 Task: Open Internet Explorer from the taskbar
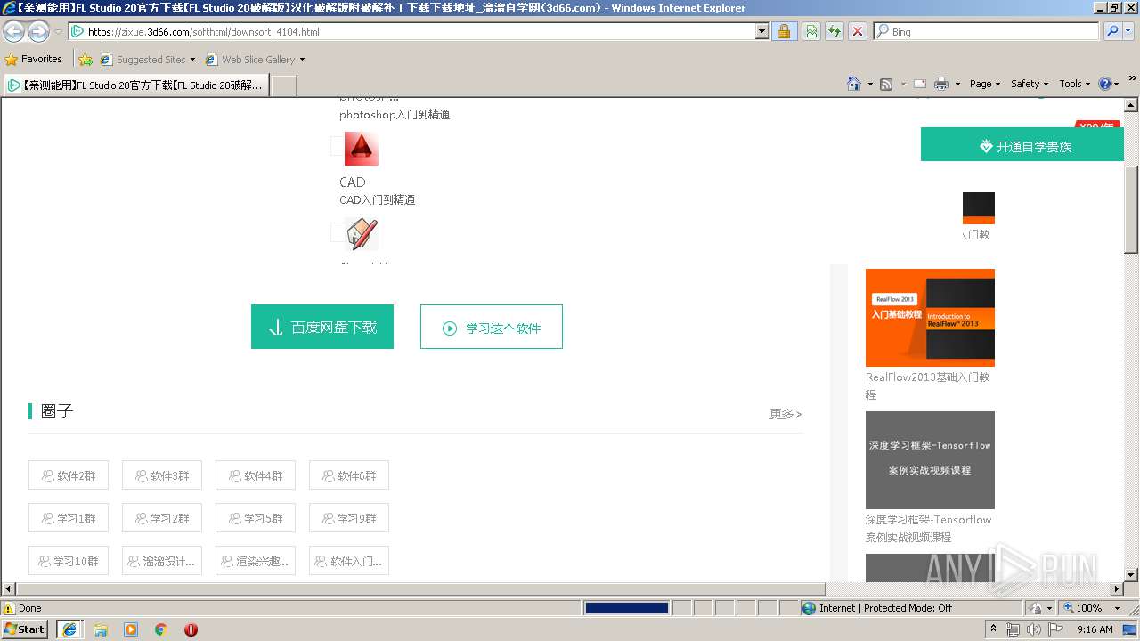(x=69, y=629)
